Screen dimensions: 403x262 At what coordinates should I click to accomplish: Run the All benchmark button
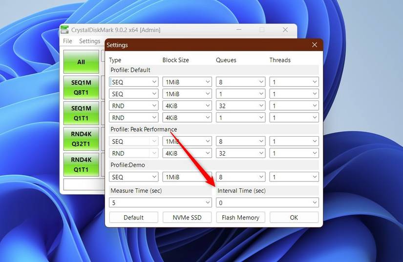[x=81, y=62]
